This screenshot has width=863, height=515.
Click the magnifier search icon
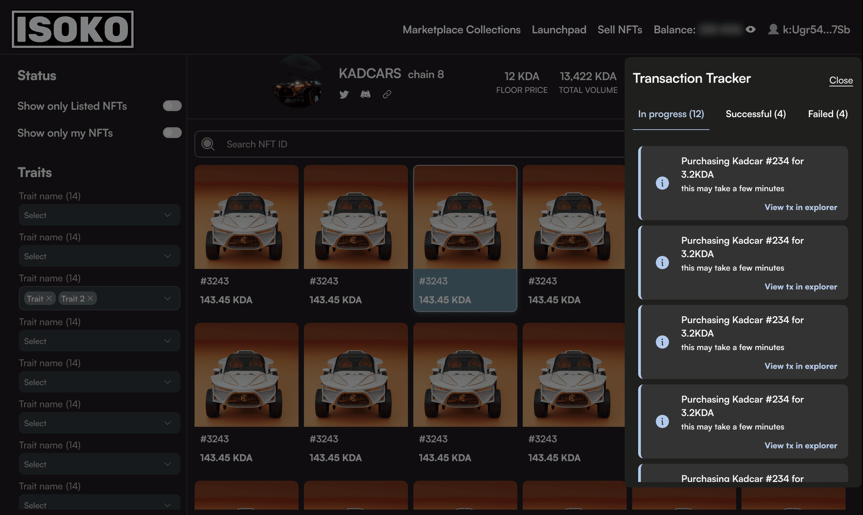(x=208, y=144)
